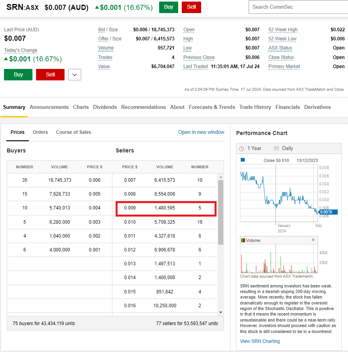
Task: Switch to the Charts tab
Action: tap(81, 107)
